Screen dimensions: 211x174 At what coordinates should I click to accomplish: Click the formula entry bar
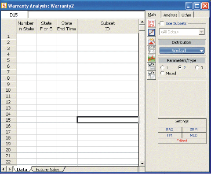pos(87,15)
